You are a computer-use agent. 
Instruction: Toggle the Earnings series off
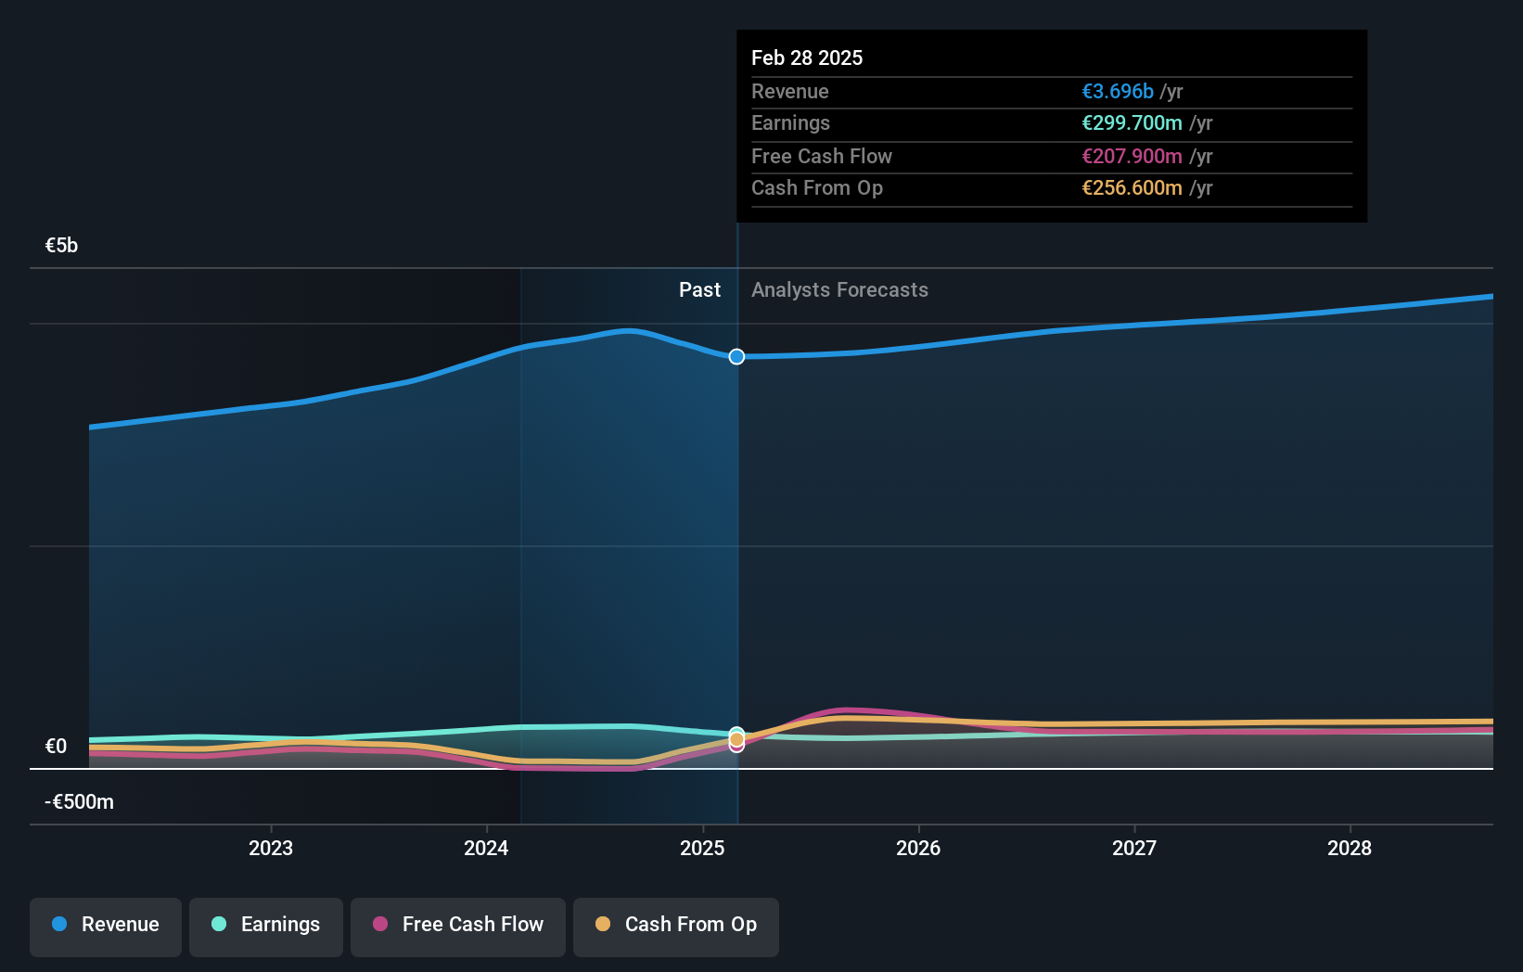click(x=265, y=927)
